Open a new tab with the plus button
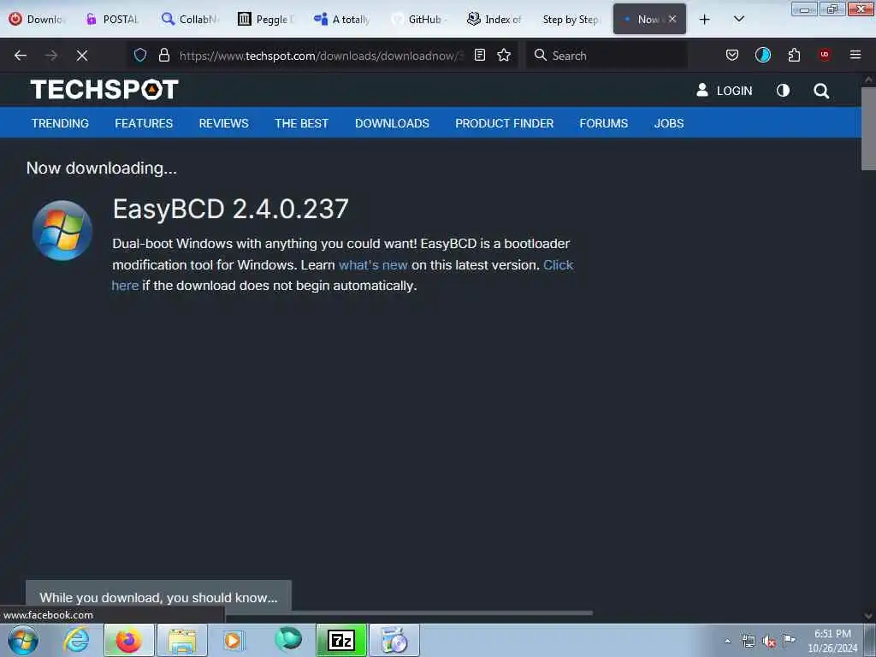 pyautogui.click(x=705, y=20)
